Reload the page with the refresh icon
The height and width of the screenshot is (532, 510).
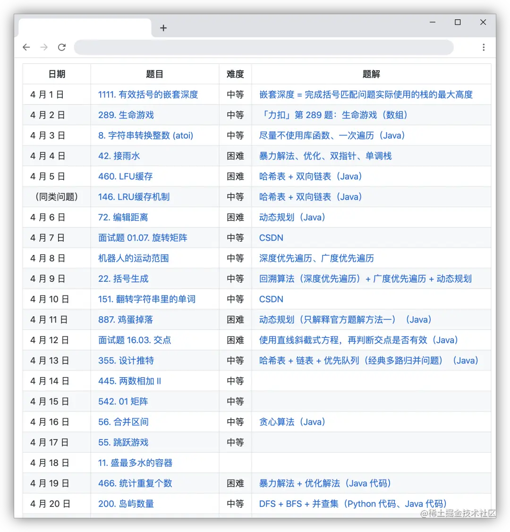tap(62, 47)
